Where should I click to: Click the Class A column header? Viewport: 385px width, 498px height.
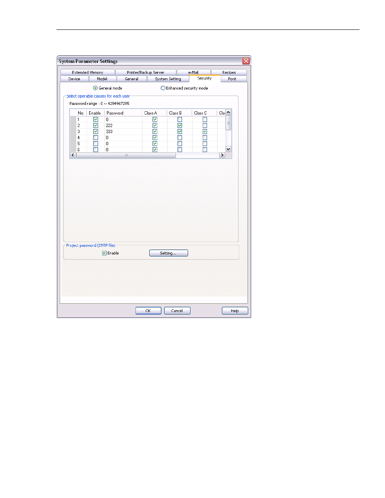pos(155,113)
